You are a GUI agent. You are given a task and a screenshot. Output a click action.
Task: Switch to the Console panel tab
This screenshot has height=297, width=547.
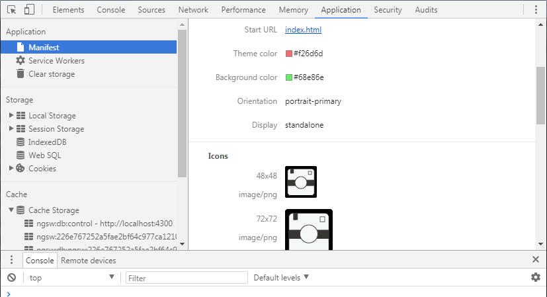pos(111,10)
